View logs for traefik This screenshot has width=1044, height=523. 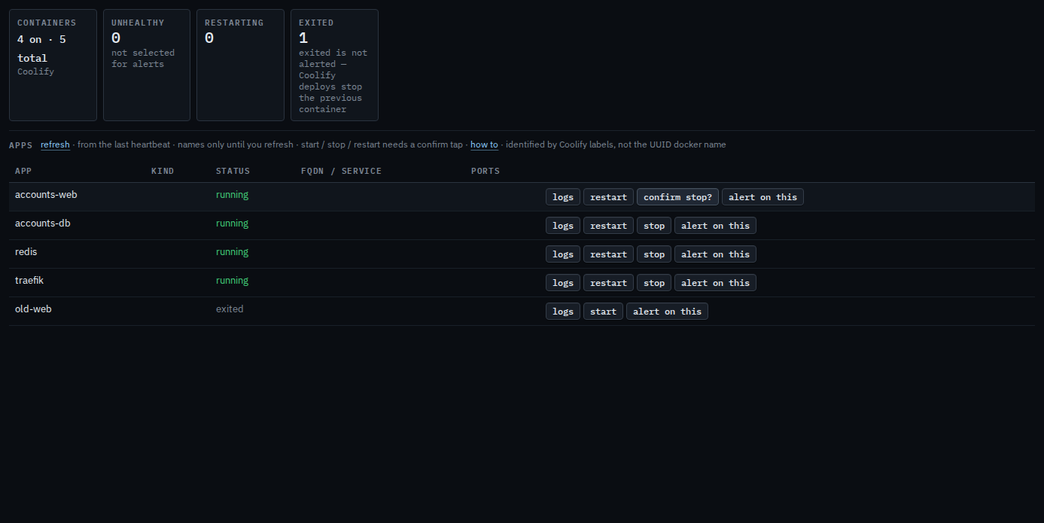[x=563, y=283]
